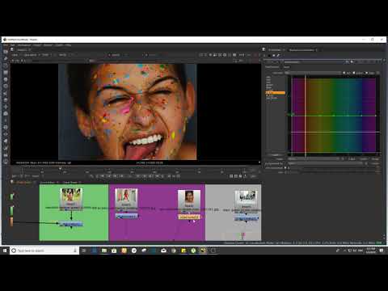The height and width of the screenshot is (291, 388).
Task: Select the b_sup curve in HueCorrect list
Action: click(269, 95)
